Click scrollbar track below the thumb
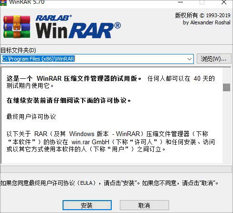Image resolution: width=233 pixels, height=213 pixels. click(x=226, y=127)
